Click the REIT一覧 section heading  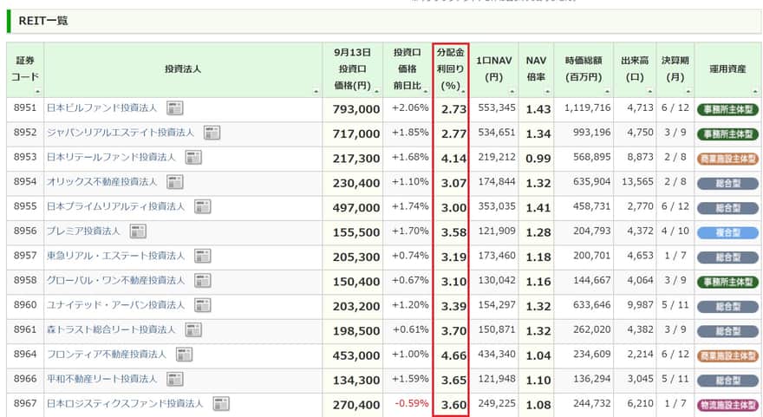(42, 21)
